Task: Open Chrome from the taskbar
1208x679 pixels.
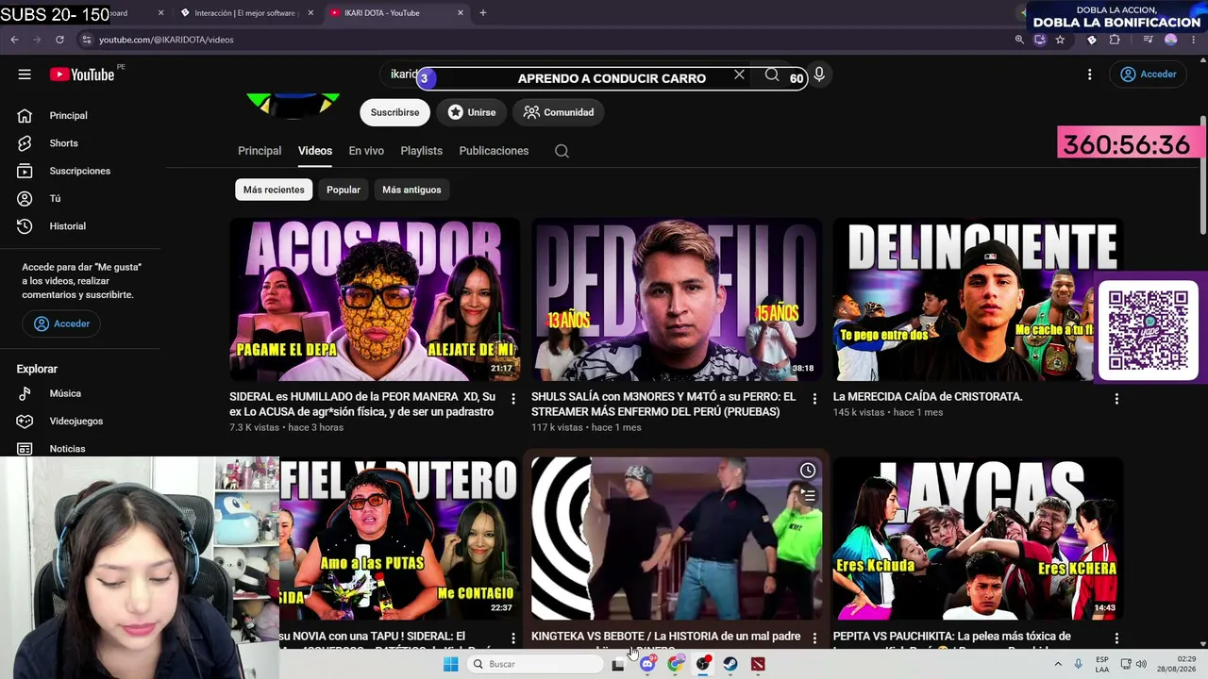Action: (676, 664)
